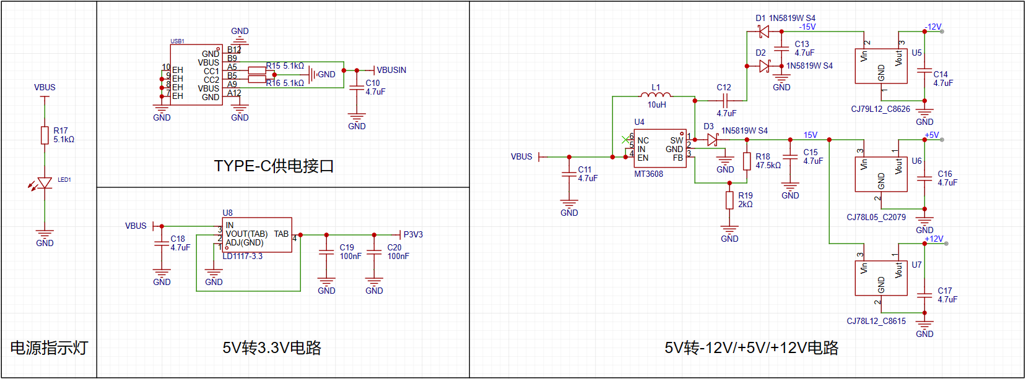Select capacitor C13 4.7uF
The height and width of the screenshot is (379, 1026).
click(781, 48)
